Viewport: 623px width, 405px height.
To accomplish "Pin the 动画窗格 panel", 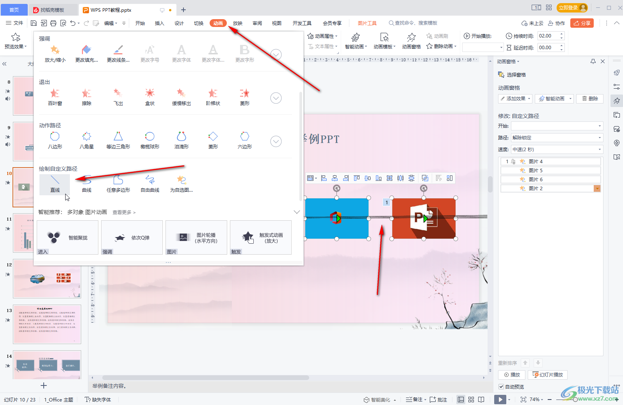I will click(x=593, y=61).
